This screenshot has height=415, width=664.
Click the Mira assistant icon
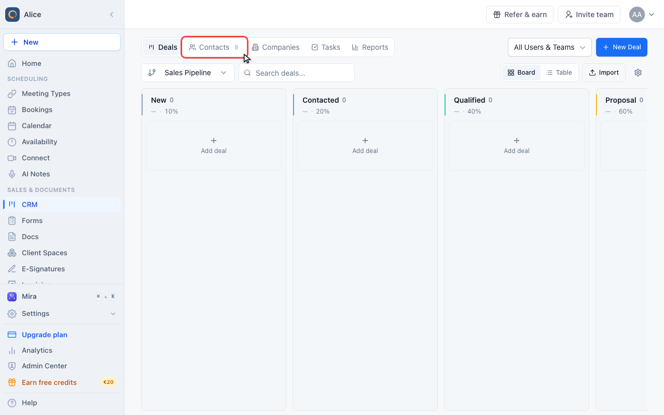coord(12,296)
